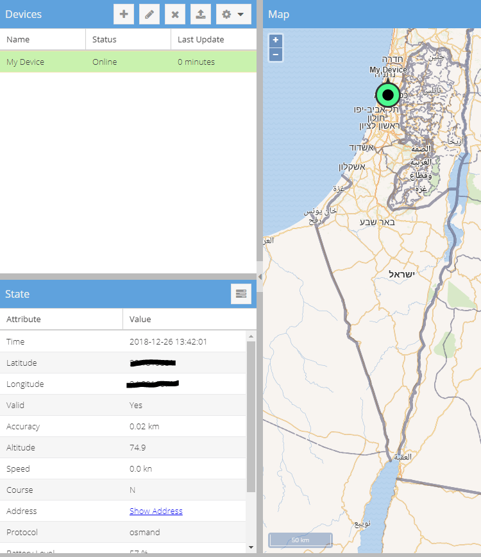Click the State panel title
The image size is (481, 557).
point(17,294)
